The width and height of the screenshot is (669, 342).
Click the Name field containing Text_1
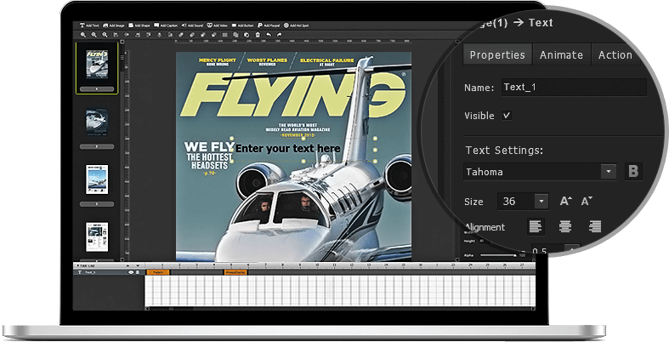(574, 87)
